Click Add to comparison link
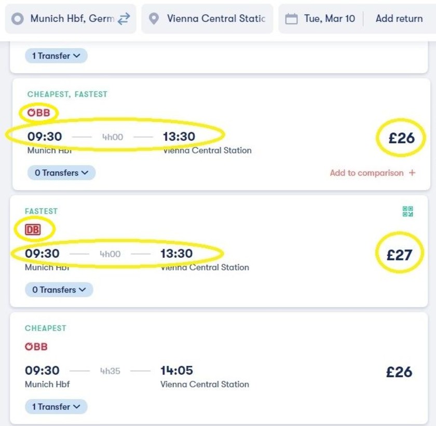The width and height of the screenshot is (436, 426). [x=366, y=173]
